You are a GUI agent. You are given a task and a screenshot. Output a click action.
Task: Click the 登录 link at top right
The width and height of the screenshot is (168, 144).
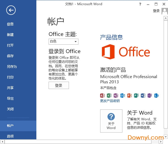(156, 11)
